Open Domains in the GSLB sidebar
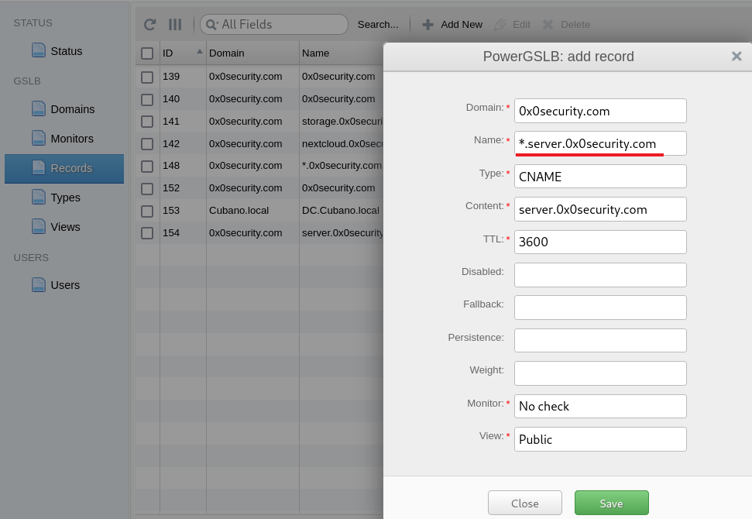Viewport: 752px width, 519px height. click(x=72, y=109)
